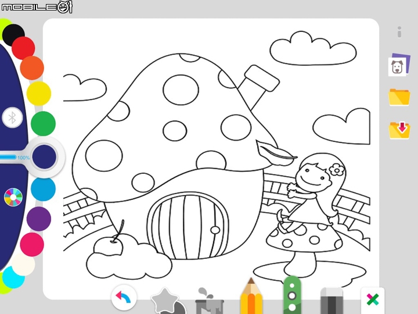Viewport: 418px width, 314px height.
Task: Select the orange pencil tool
Action: point(251,297)
